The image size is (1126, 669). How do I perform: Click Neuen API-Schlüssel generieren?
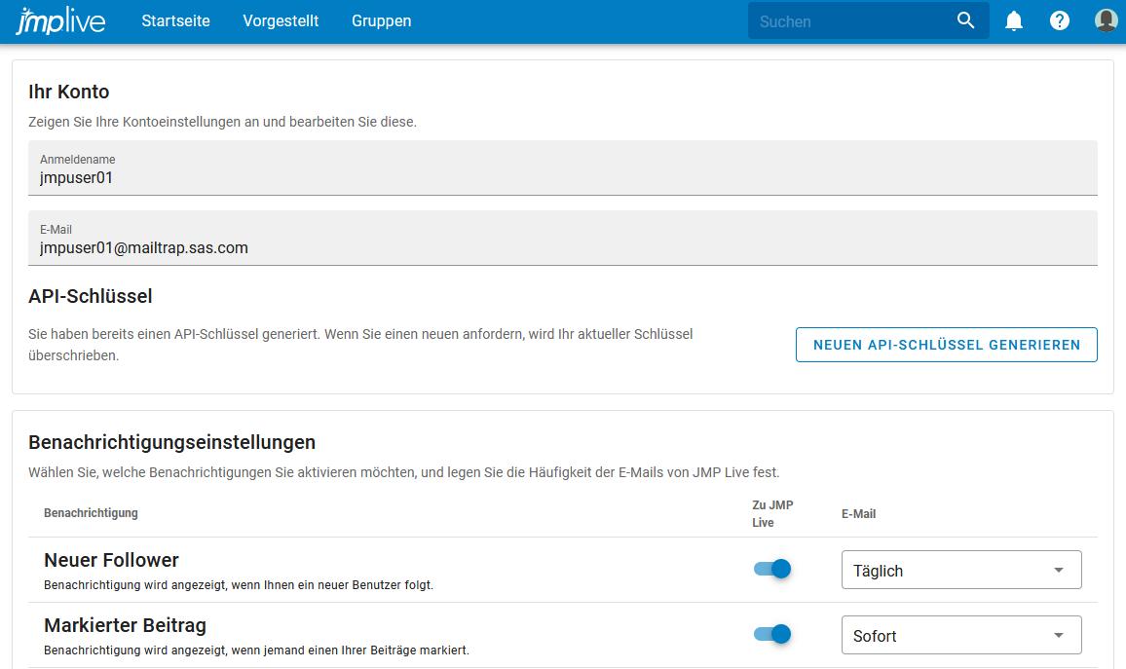point(946,344)
